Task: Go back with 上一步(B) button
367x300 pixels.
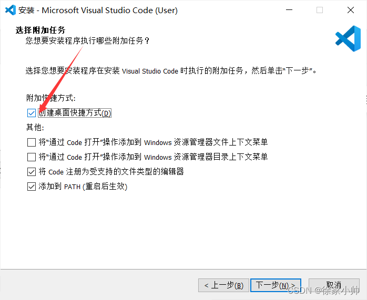Action: [223, 285]
